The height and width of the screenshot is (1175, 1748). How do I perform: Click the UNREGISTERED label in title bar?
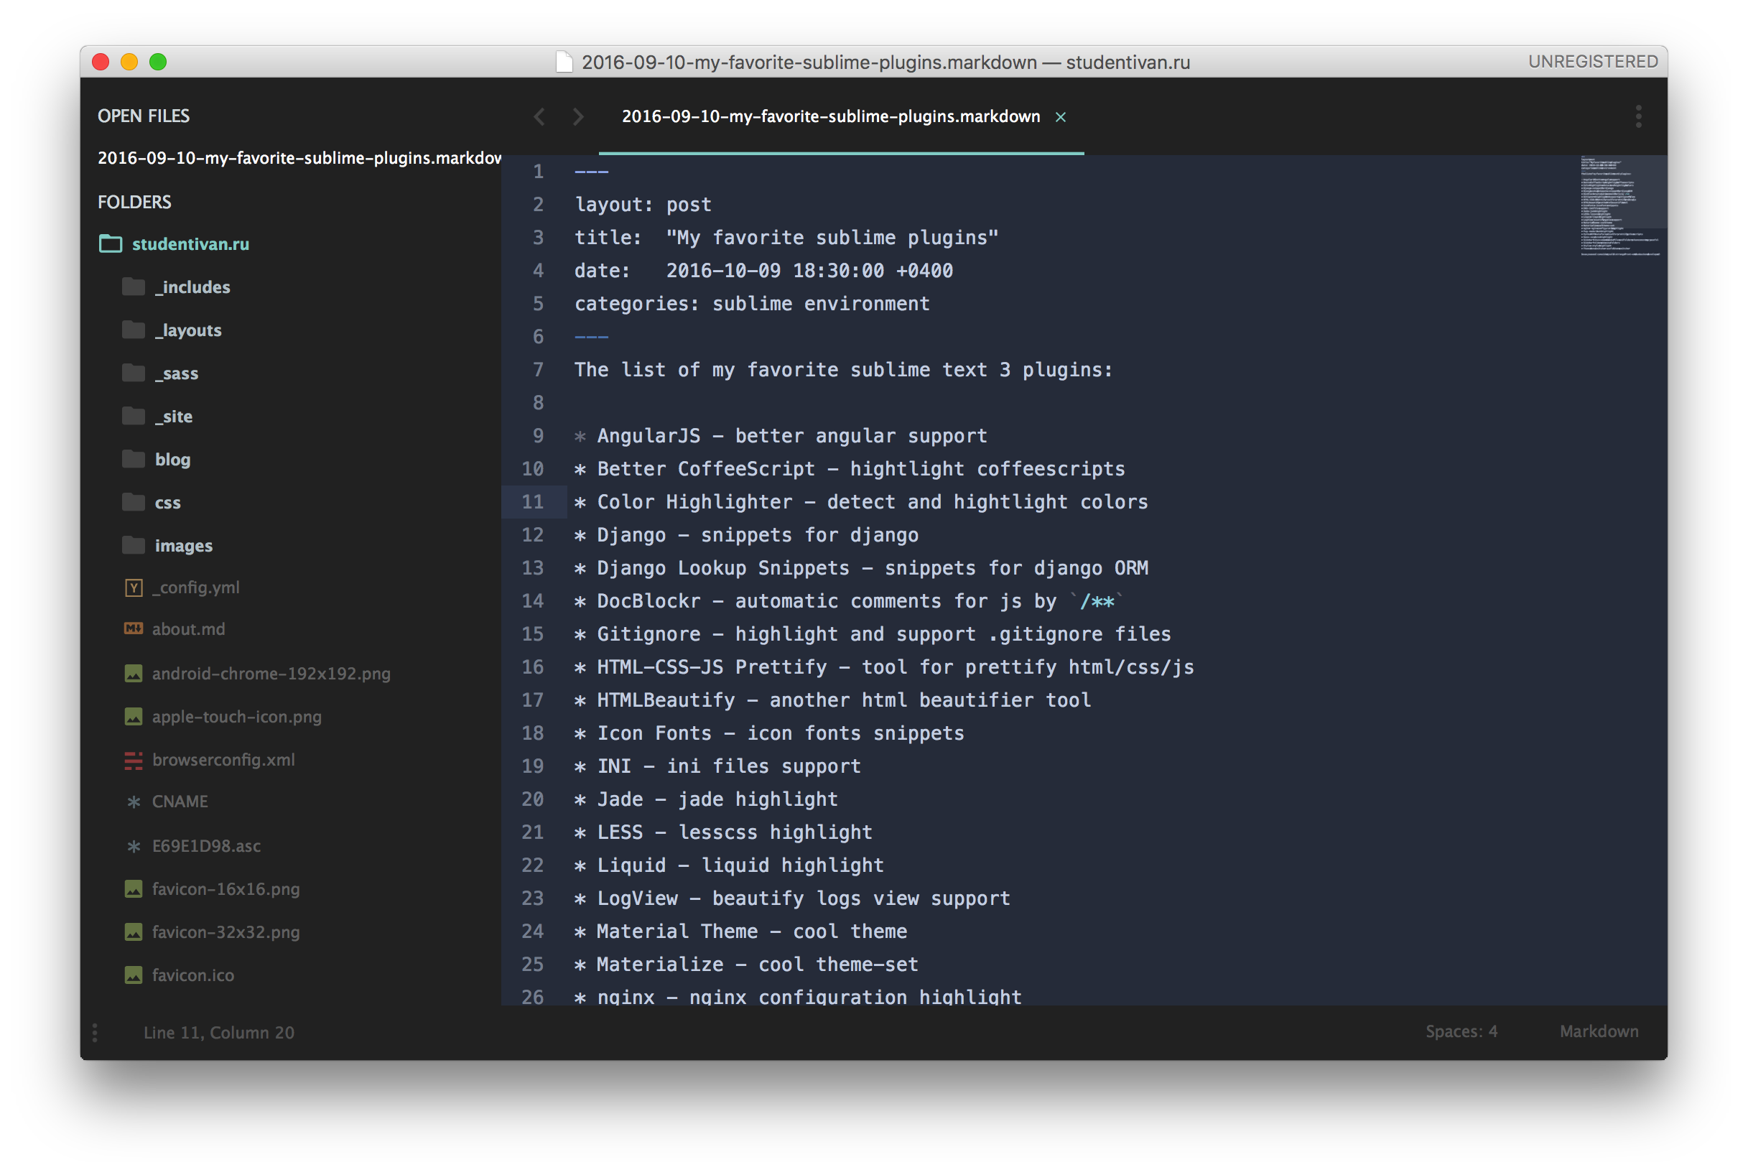pyautogui.click(x=1593, y=62)
